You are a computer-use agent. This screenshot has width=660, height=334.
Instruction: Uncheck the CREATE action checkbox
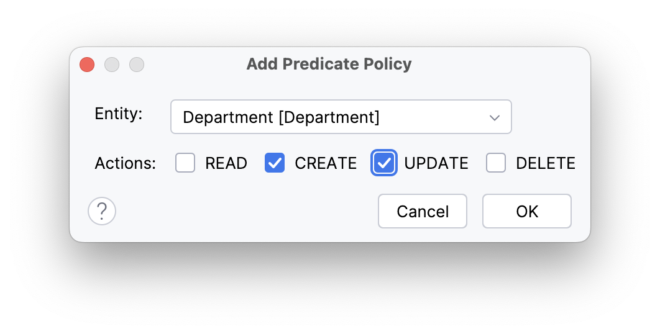pyautogui.click(x=275, y=163)
